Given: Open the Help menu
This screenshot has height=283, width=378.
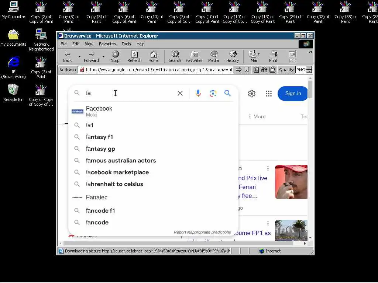Looking at the screenshot, I should [x=141, y=44].
